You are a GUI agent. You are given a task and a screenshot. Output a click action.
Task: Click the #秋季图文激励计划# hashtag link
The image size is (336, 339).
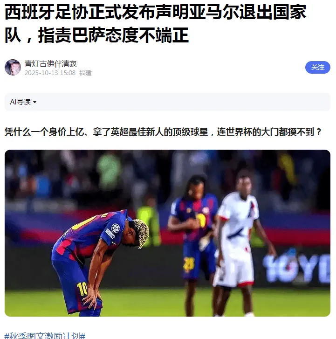click(45, 336)
